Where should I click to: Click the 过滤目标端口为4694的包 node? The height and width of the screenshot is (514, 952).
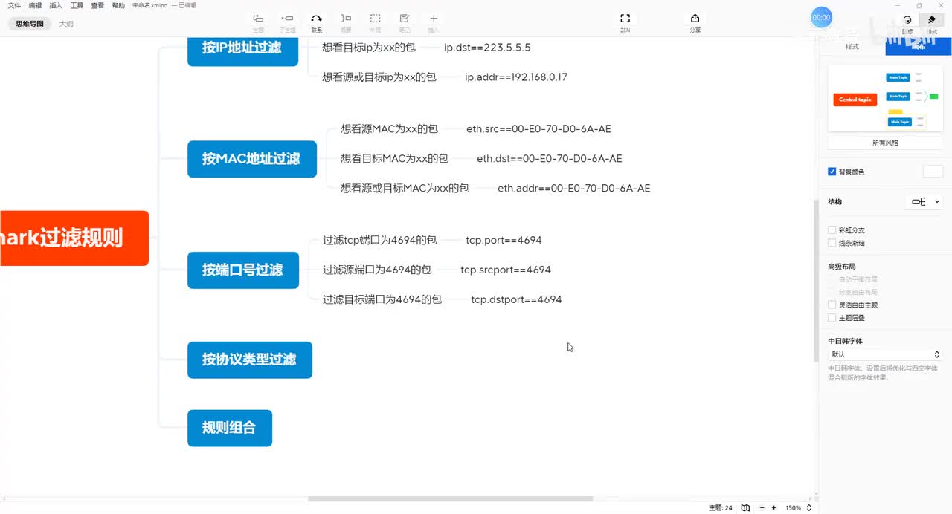point(382,299)
